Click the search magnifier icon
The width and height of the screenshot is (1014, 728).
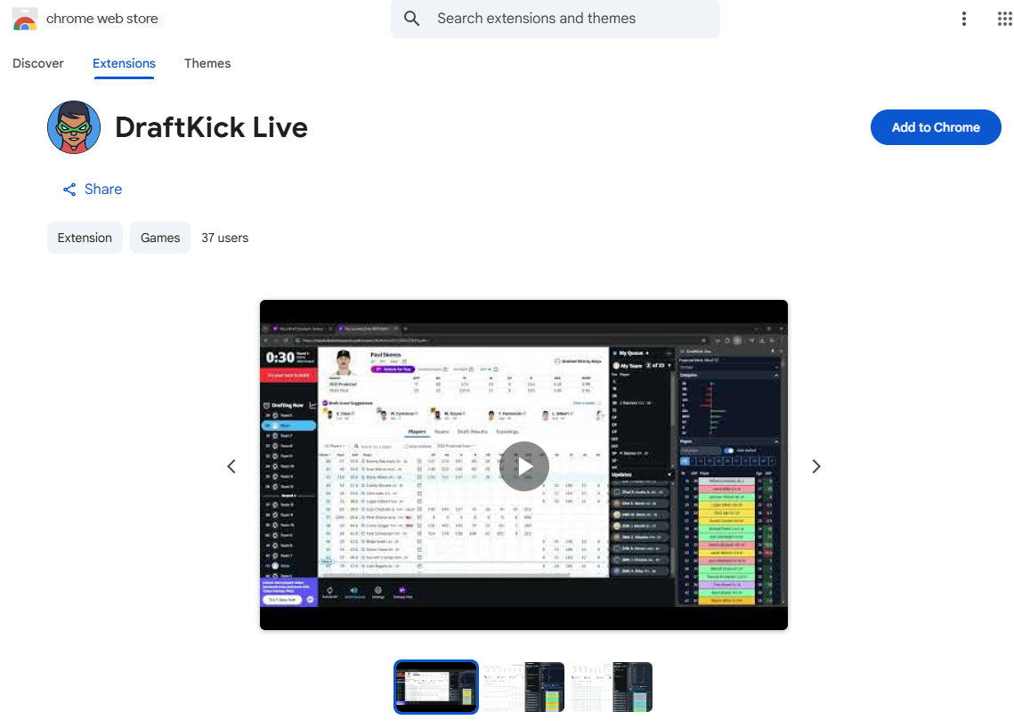pyautogui.click(x=412, y=18)
